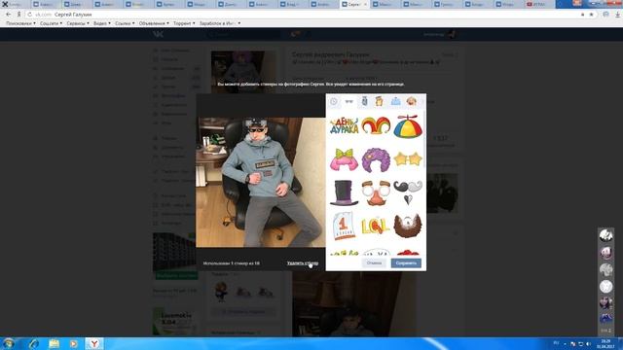Image resolution: width=623 pixels, height=350 pixels.
Task: Add the brown beard sticker
Action: pos(408,226)
